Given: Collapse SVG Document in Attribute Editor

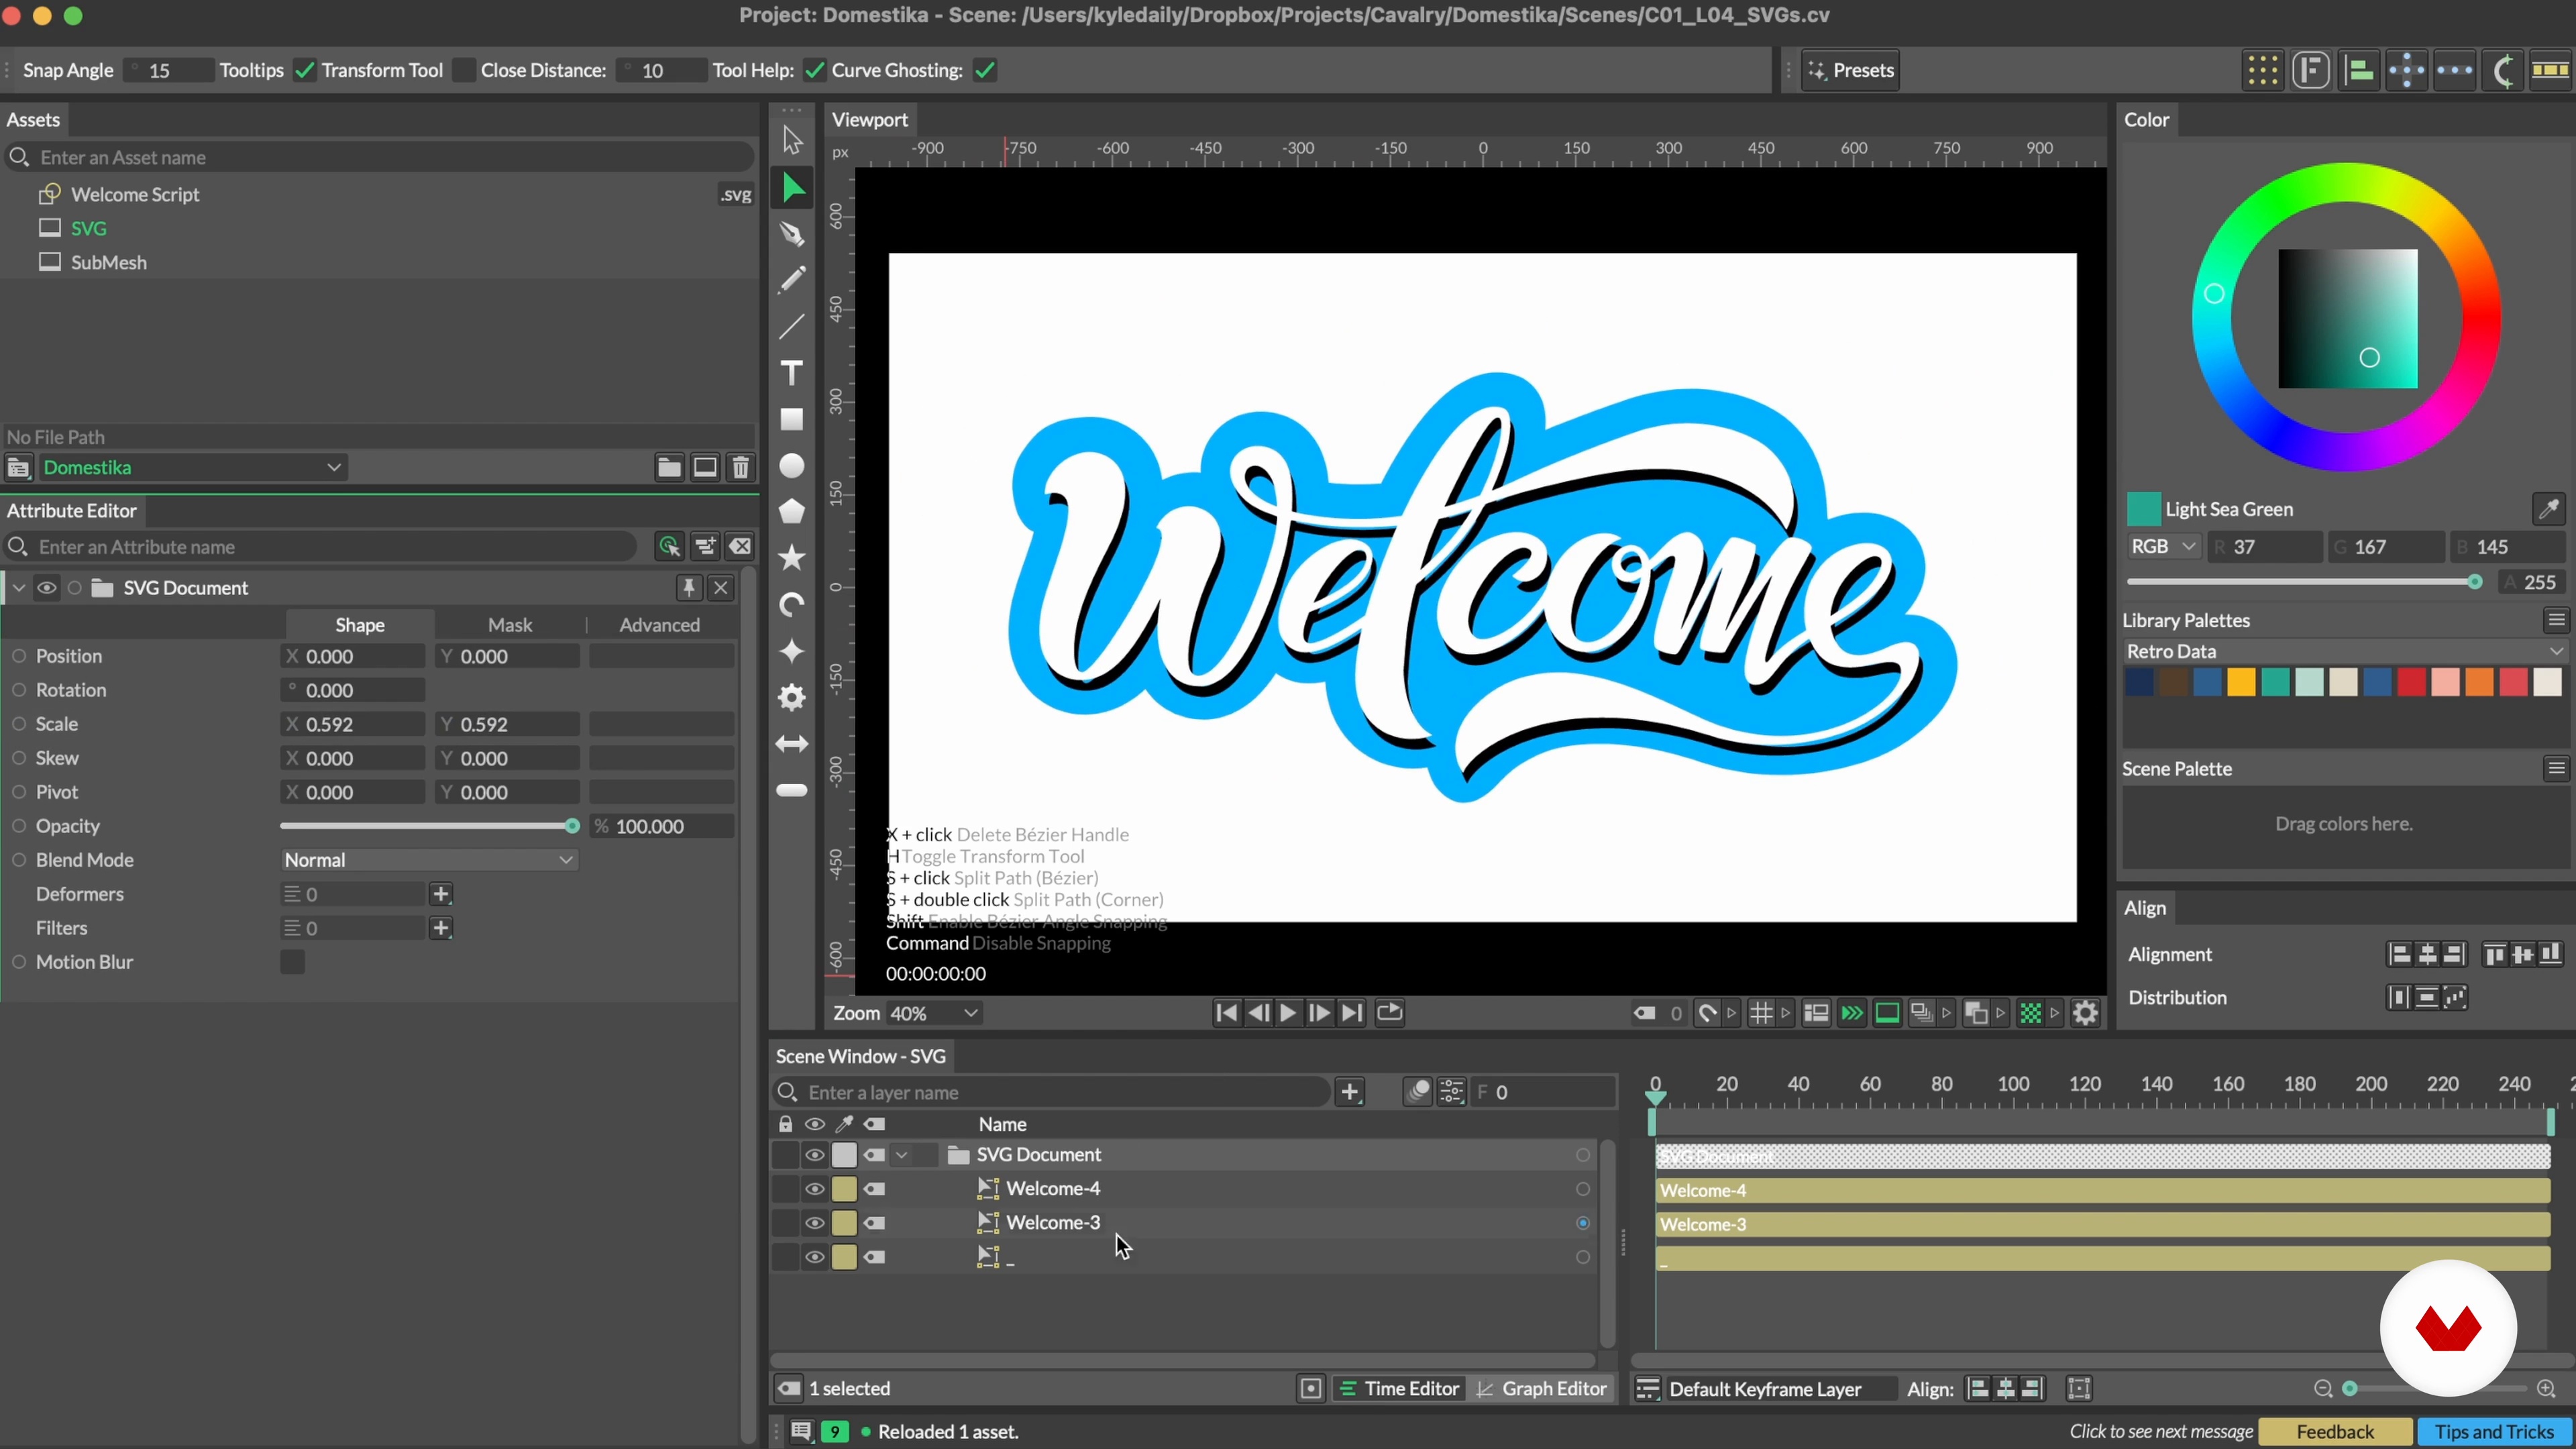Looking at the screenshot, I should pyautogui.click(x=19, y=588).
